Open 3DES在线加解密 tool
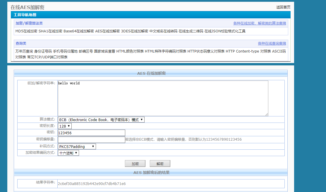 coord(135,31)
